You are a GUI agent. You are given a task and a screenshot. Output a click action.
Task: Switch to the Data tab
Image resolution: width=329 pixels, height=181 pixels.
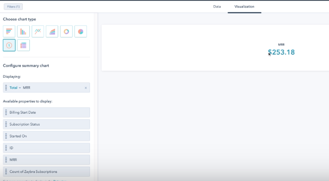pyautogui.click(x=217, y=7)
